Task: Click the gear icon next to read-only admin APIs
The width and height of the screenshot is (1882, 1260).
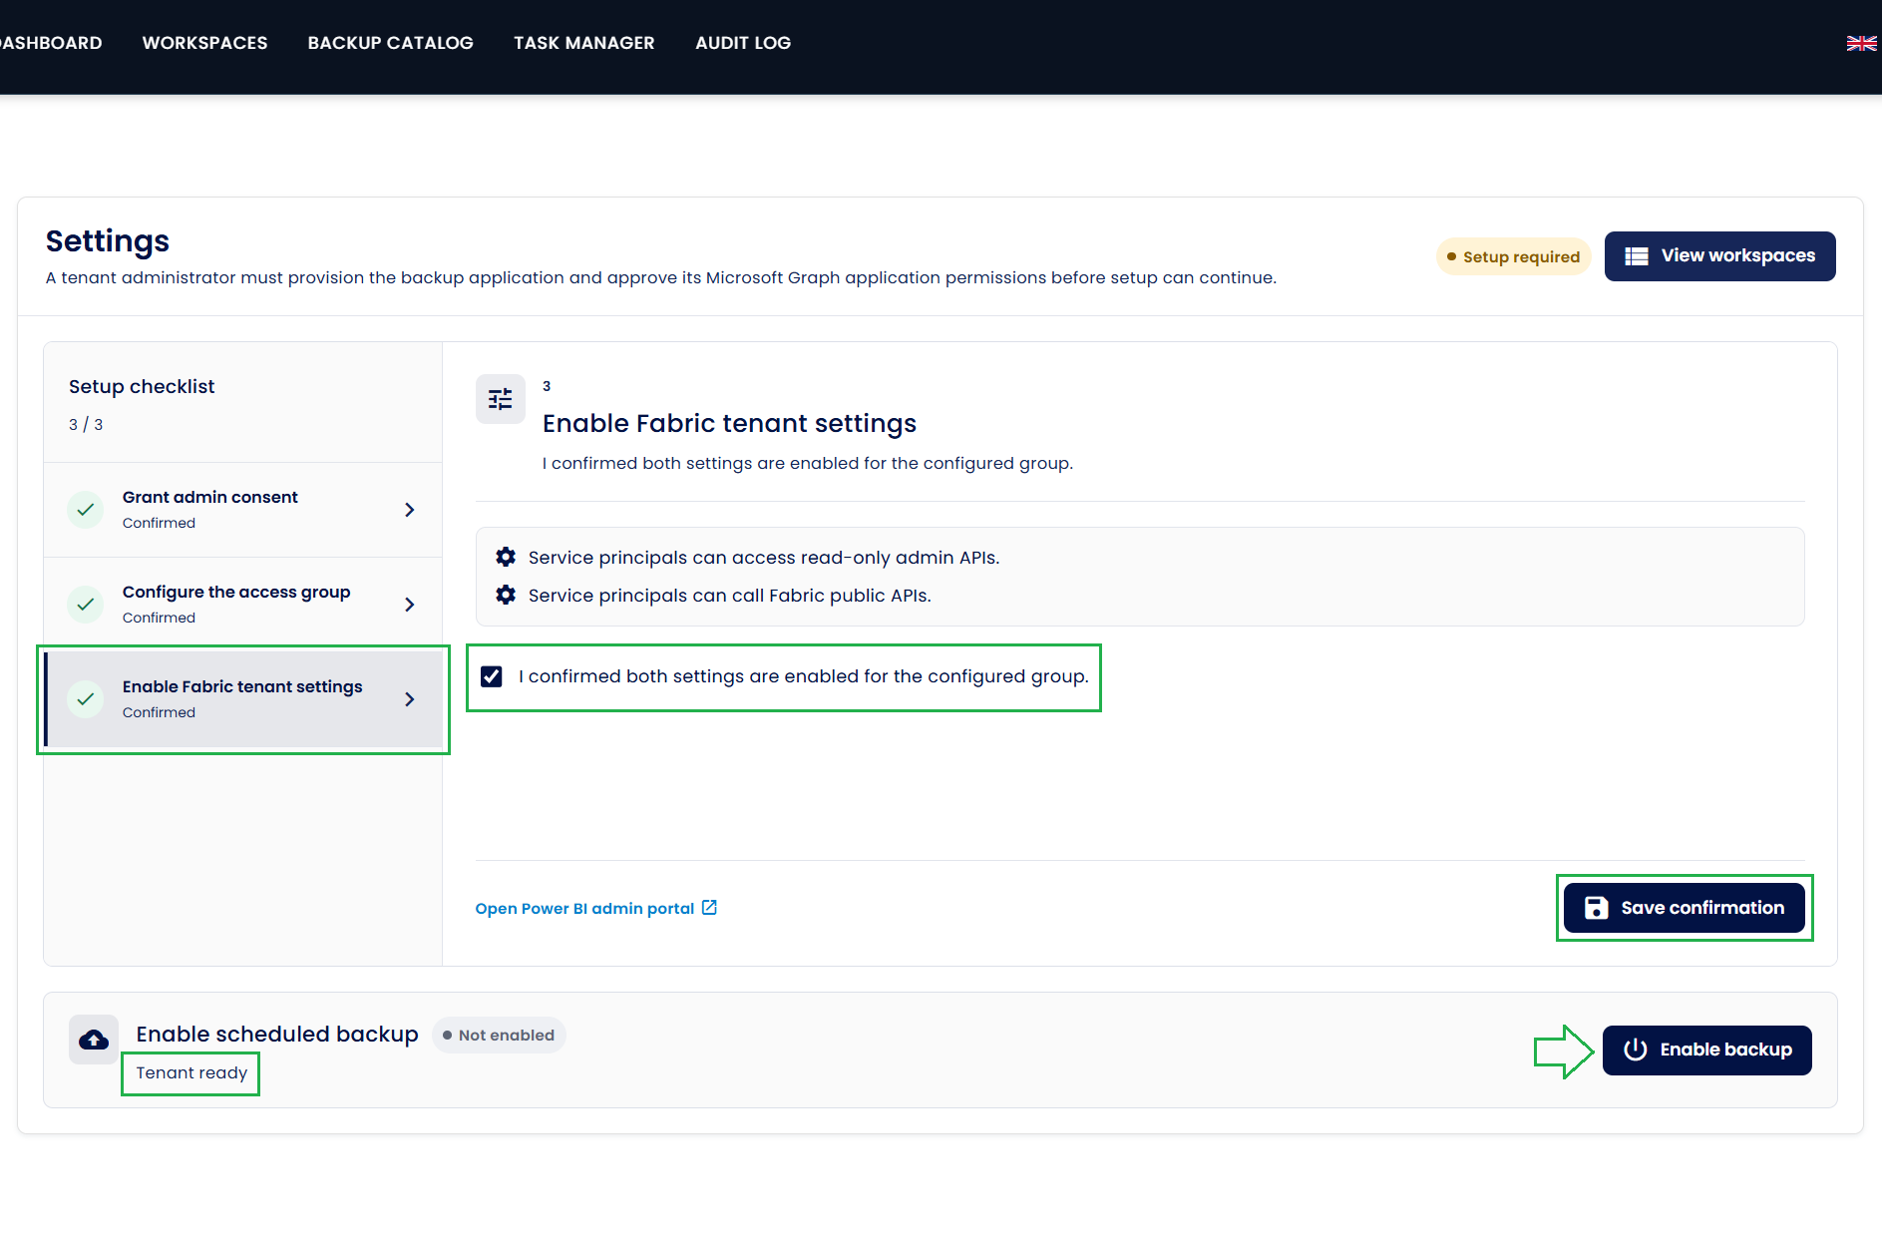Action: (506, 557)
